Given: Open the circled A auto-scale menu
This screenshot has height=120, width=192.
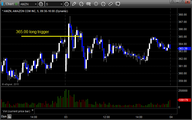Looking at the screenshot, I should point(103,4).
